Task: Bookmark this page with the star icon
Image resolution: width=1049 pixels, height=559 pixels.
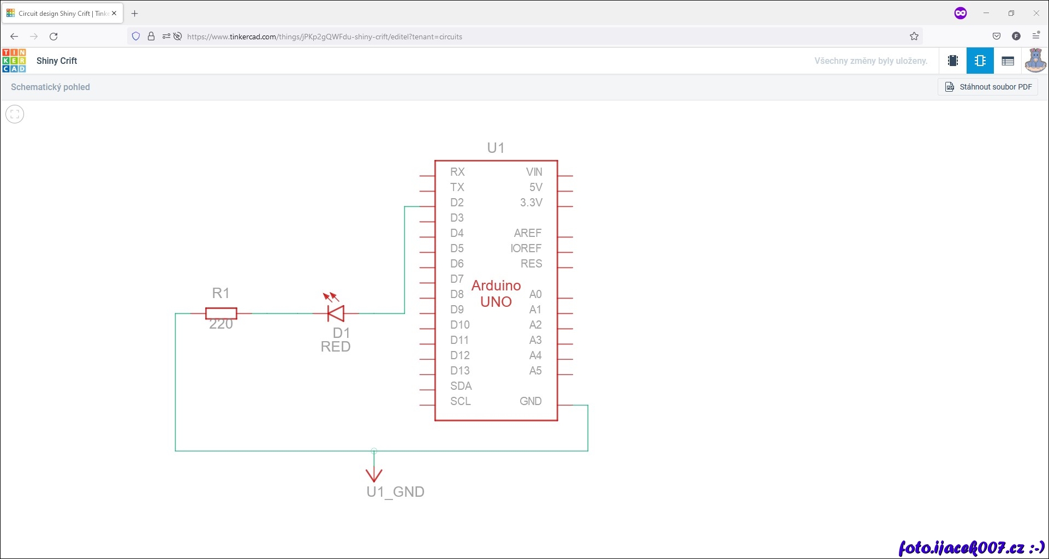Action: click(x=914, y=37)
